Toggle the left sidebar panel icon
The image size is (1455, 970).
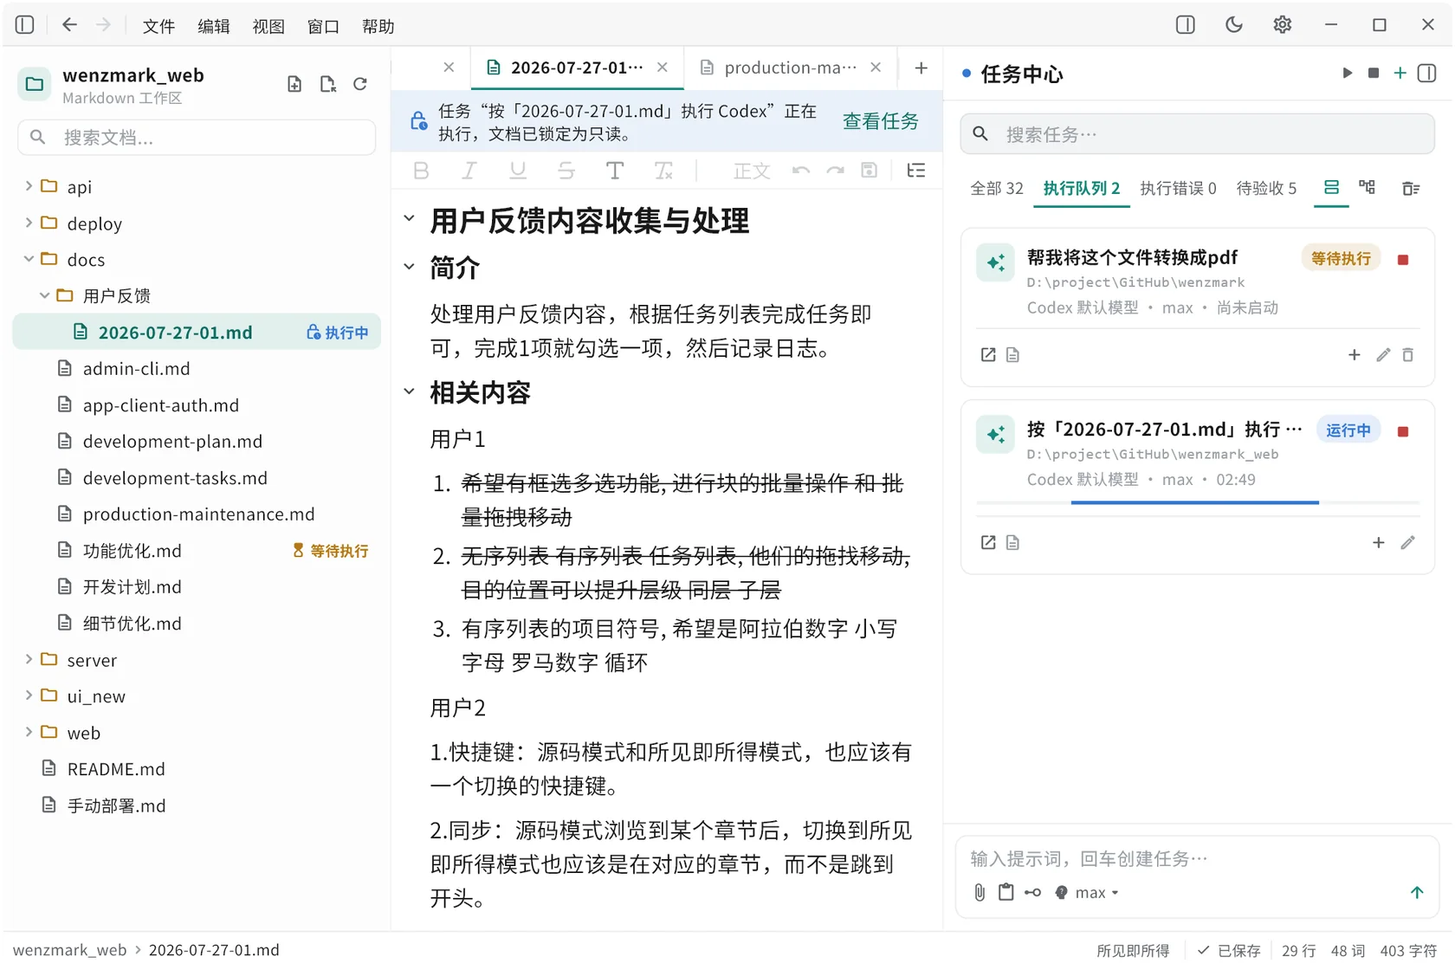point(25,25)
